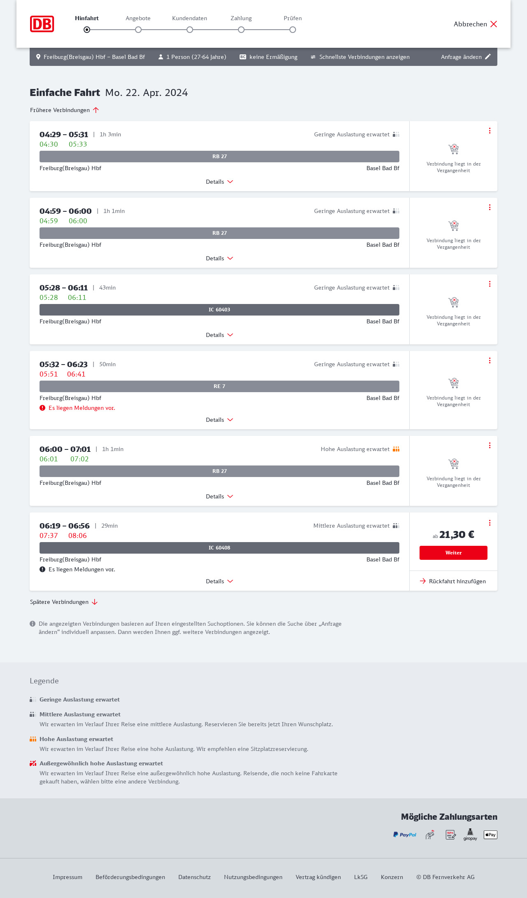This screenshot has height=898, width=527.
Task: Select the Zahlung step circle
Action: click(x=241, y=30)
